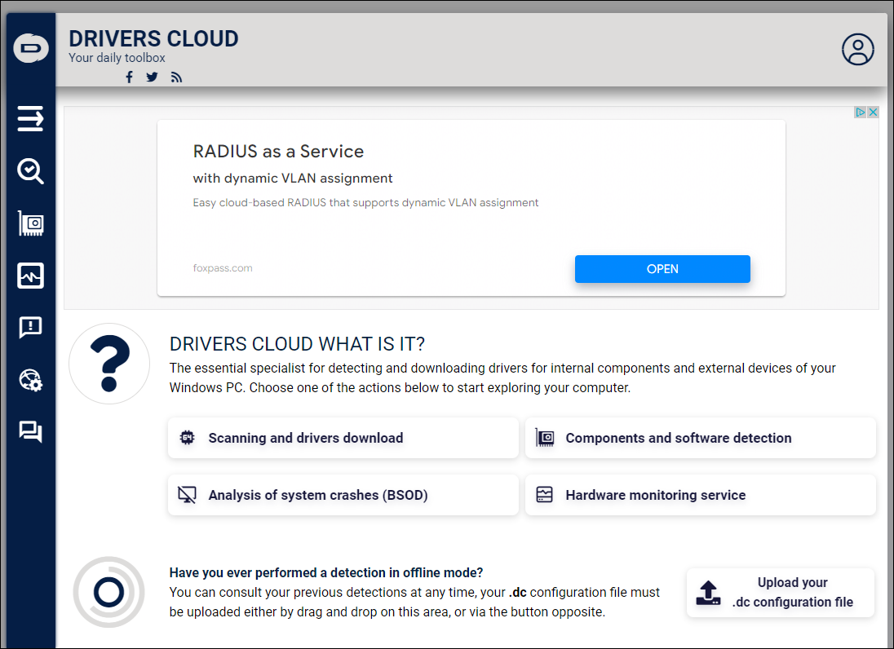
Task: Select the RSS feed icon in header
Action: pyautogui.click(x=176, y=77)
